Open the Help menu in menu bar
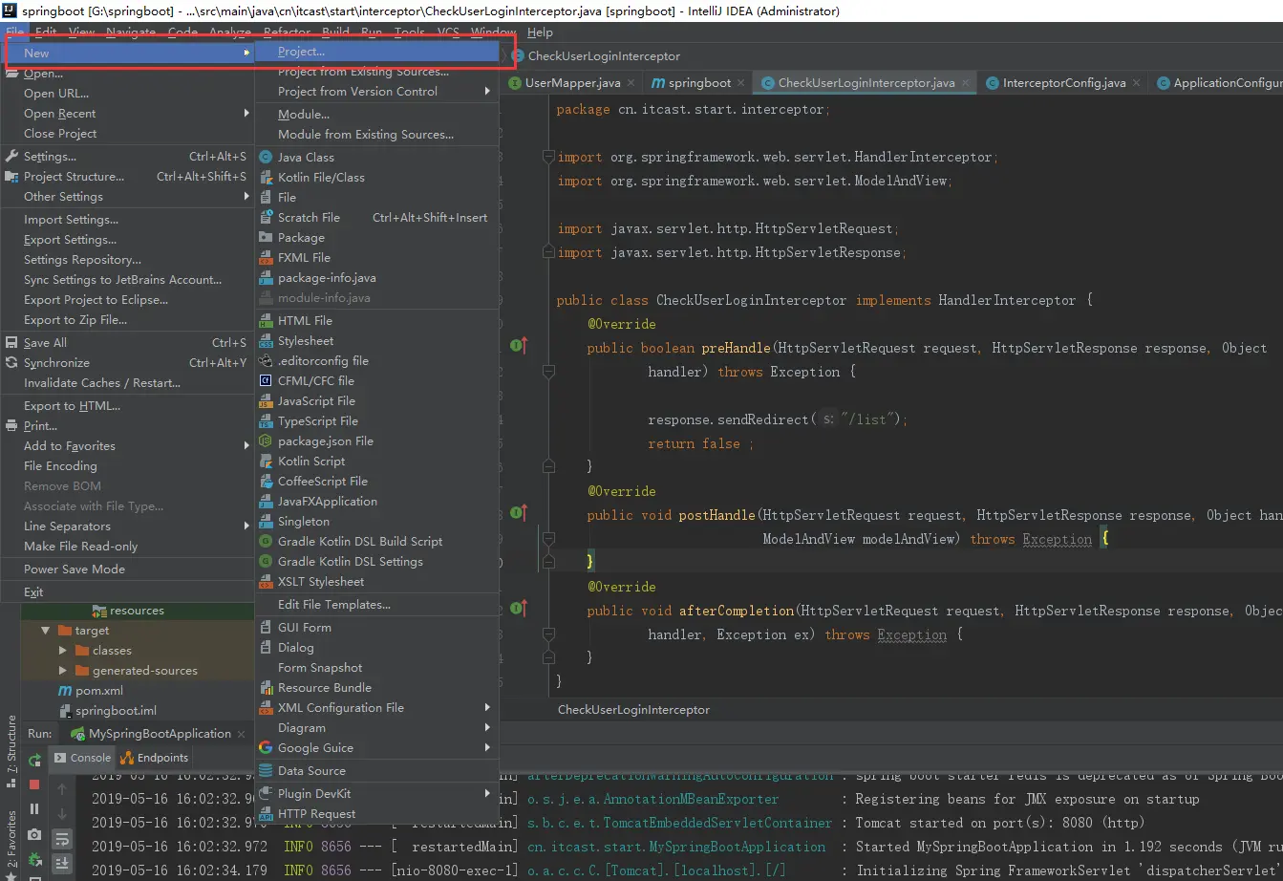1283x881 pixels. 540,32
